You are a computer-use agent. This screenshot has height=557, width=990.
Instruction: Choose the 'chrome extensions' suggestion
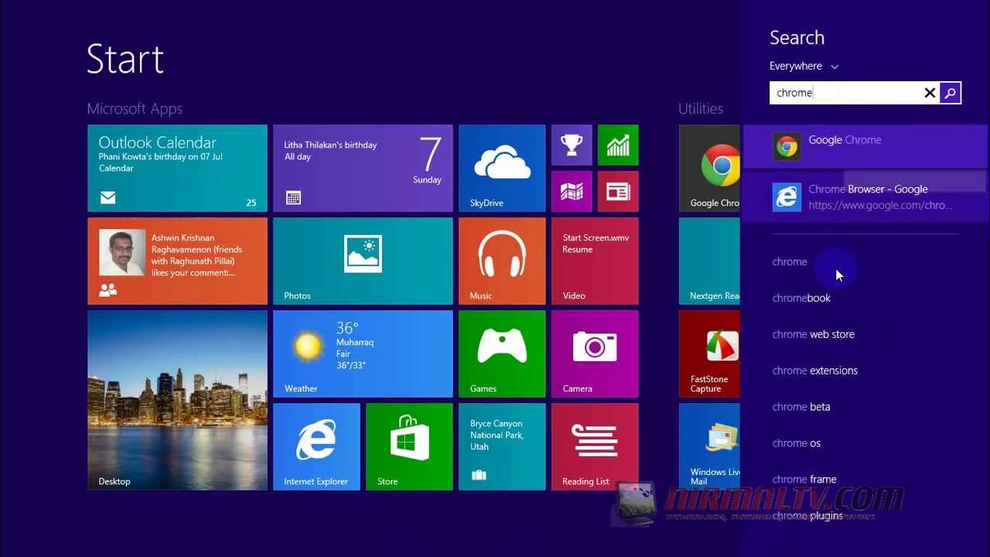tap(814, 371)
